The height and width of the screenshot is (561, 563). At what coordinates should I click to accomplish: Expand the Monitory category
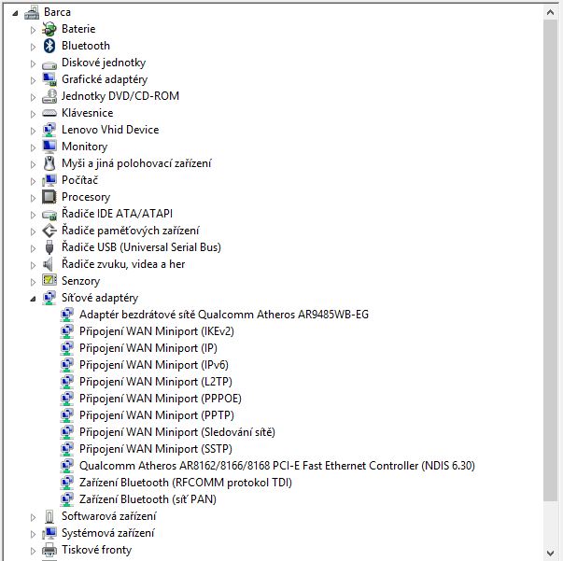(x=33, y=147)
